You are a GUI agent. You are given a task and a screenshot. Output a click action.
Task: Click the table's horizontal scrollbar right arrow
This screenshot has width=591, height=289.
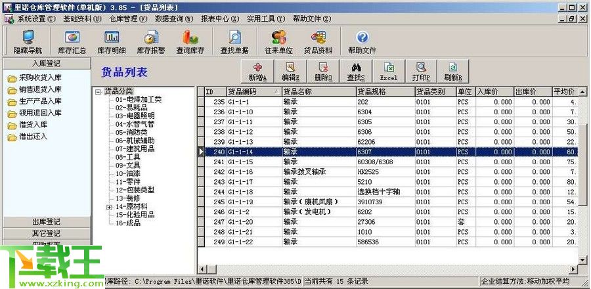click(573, 269)
